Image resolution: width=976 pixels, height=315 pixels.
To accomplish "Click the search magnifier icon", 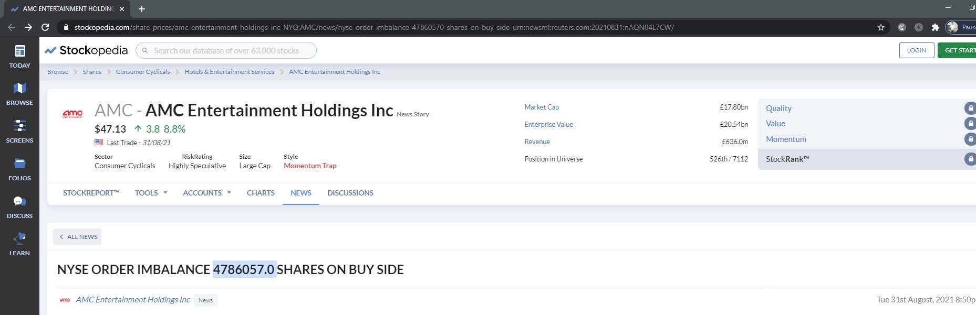I will (x=145, y=51).
